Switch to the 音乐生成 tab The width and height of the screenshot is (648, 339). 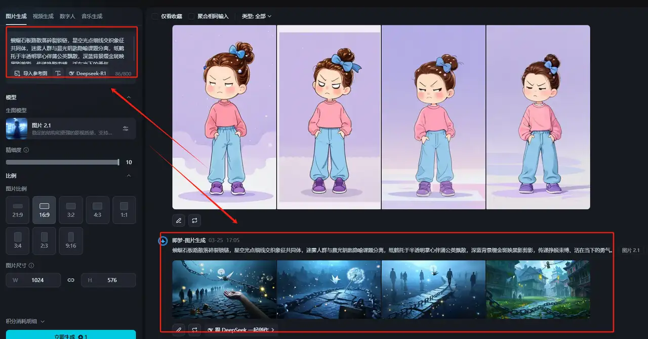pyautogui.click(x=92, y=16)
